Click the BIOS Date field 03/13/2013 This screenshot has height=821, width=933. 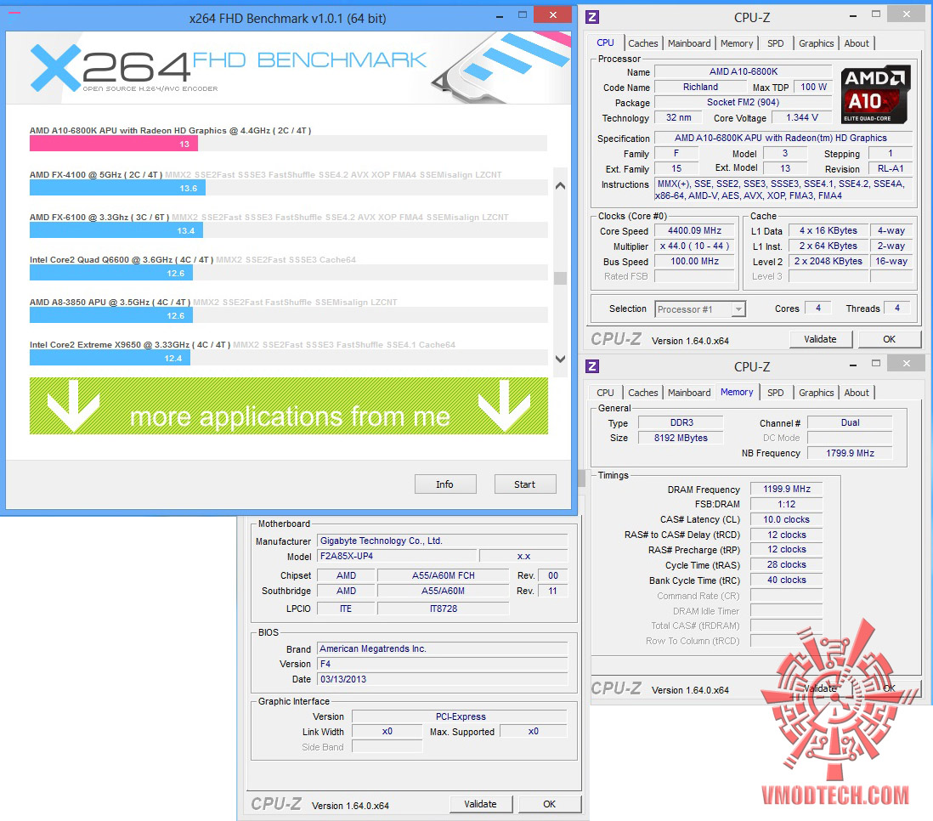click(x=443, y=679)
